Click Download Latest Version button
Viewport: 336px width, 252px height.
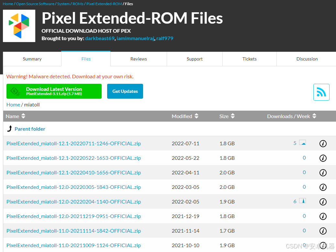click(54, 91)
